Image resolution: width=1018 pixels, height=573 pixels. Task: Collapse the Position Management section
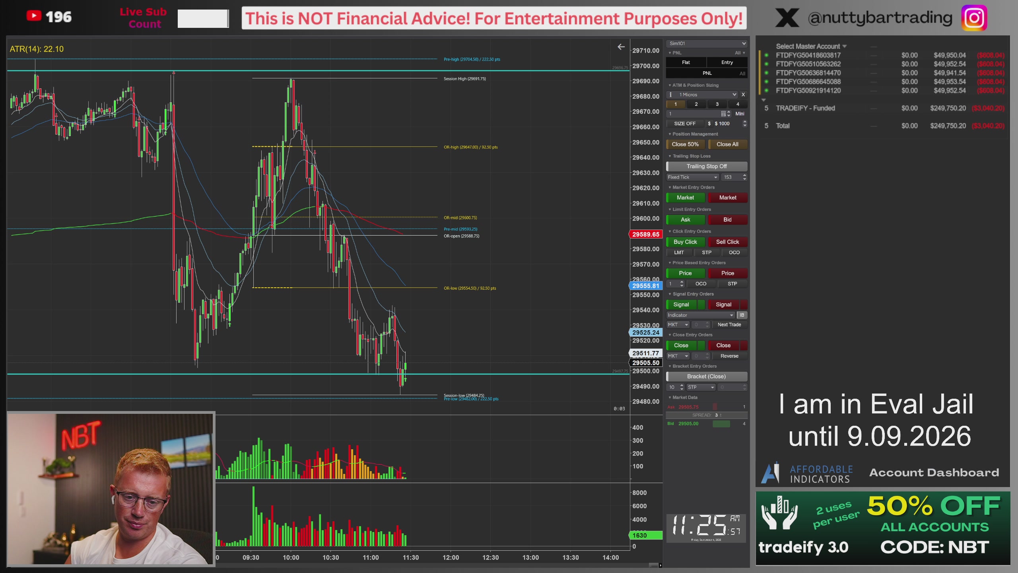(x=693, y=134)
